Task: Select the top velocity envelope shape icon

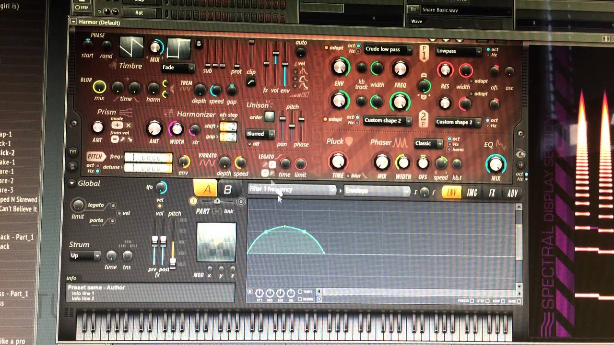Action: coord(303,71)
